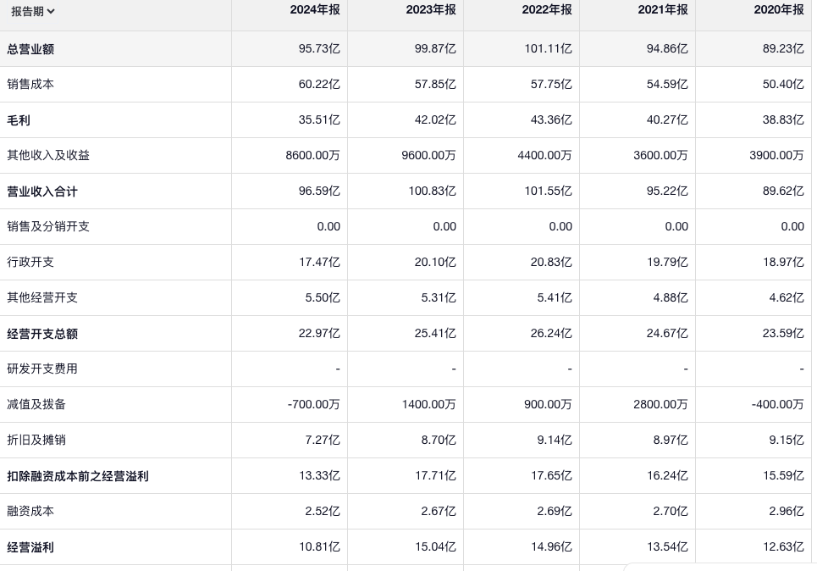Click the 总营业额 row label

click(x=30, y=49)
